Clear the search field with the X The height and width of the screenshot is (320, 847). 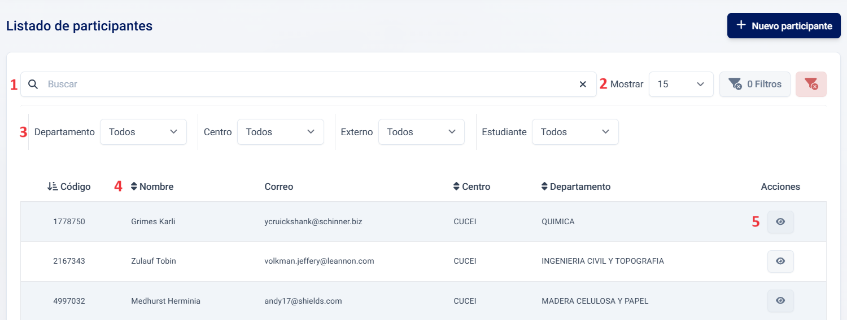(x=583, y=85)
